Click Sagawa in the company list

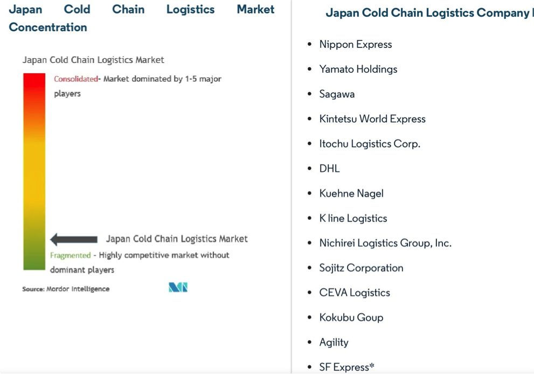tap(337, 94)
